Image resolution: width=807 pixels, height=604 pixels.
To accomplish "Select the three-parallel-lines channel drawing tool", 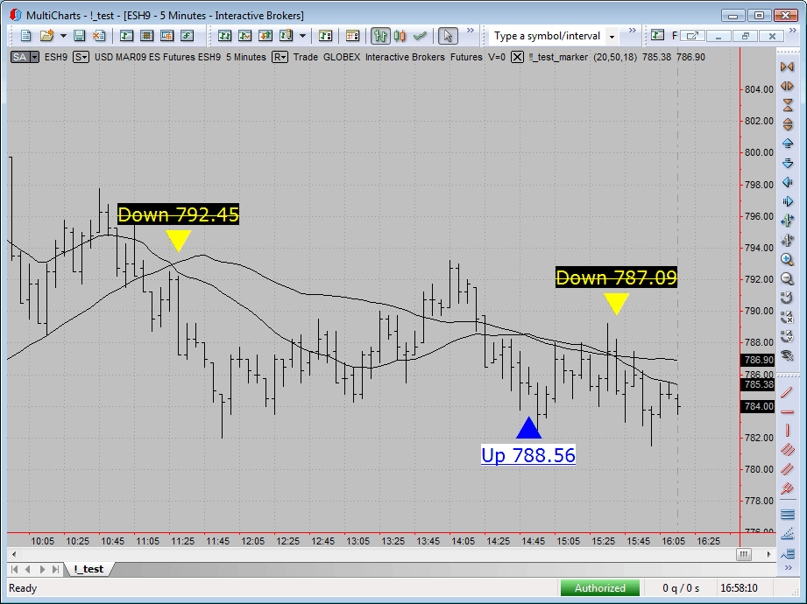I will tap(788, 450).
